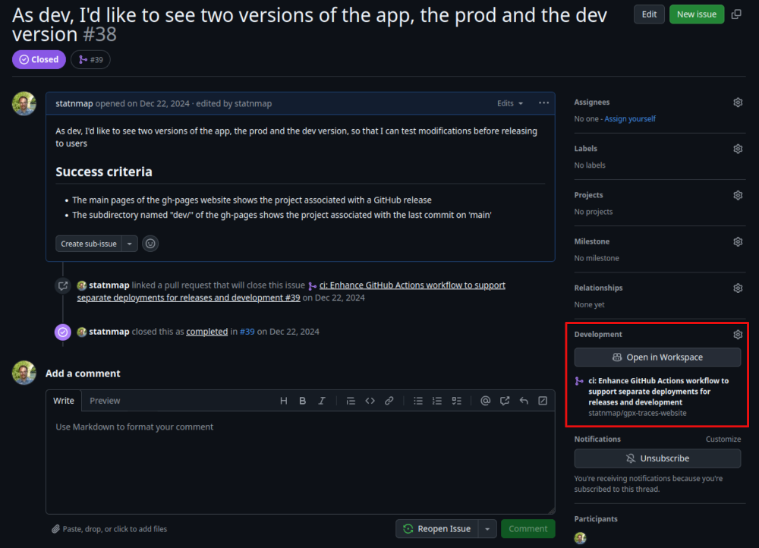The height and width of the screenshot is (548, 759).
Task: Open Relationships settings gear
Action: (738, 288)
